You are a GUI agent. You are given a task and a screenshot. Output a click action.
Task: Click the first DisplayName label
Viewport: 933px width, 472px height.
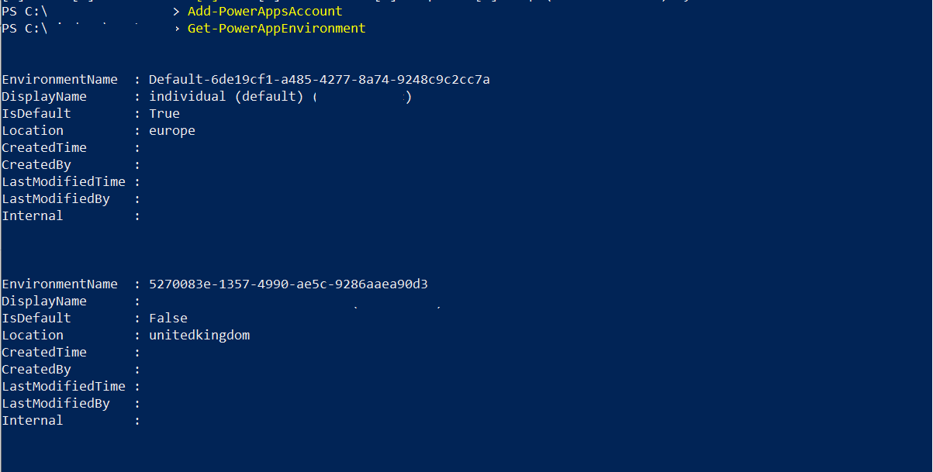44,97
